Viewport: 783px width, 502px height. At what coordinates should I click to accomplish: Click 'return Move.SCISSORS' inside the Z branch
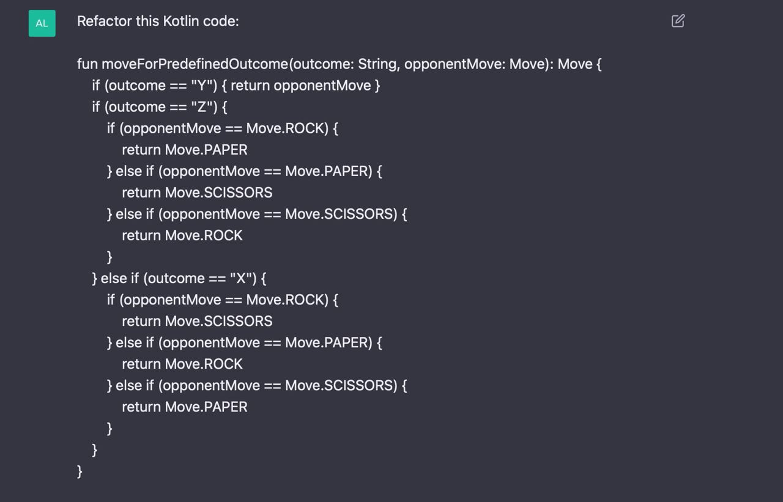coord(197,192)
